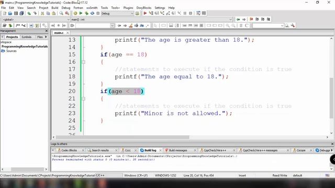Click the Stop debugger icon

click(x=191, y=13)
